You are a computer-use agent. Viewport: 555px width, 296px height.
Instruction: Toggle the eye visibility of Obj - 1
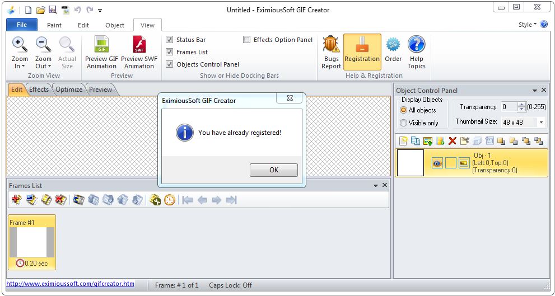437,163
